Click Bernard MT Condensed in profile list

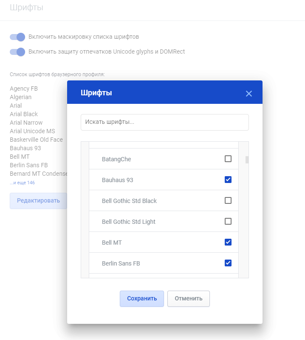pyautogui.click(x=39, y=174)
